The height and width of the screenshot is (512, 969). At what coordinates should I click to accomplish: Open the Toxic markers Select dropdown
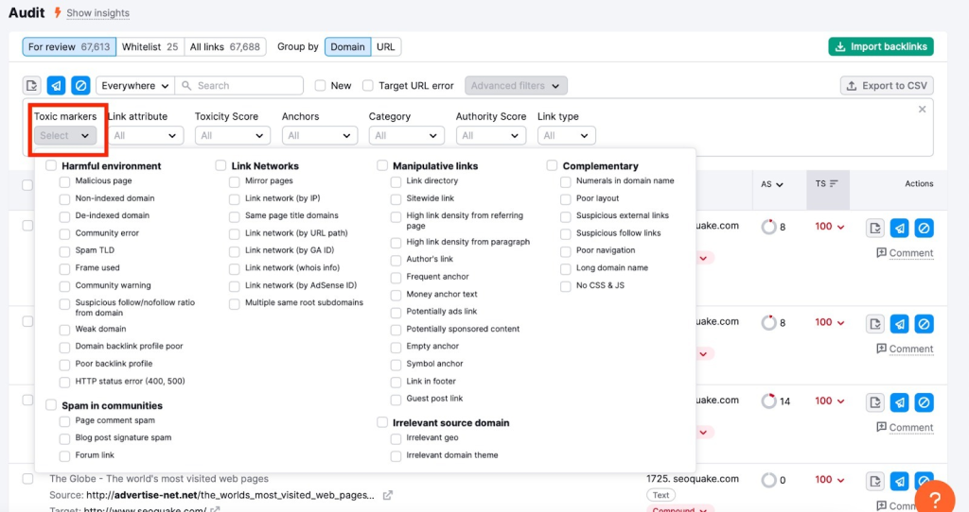coord(65,136)
